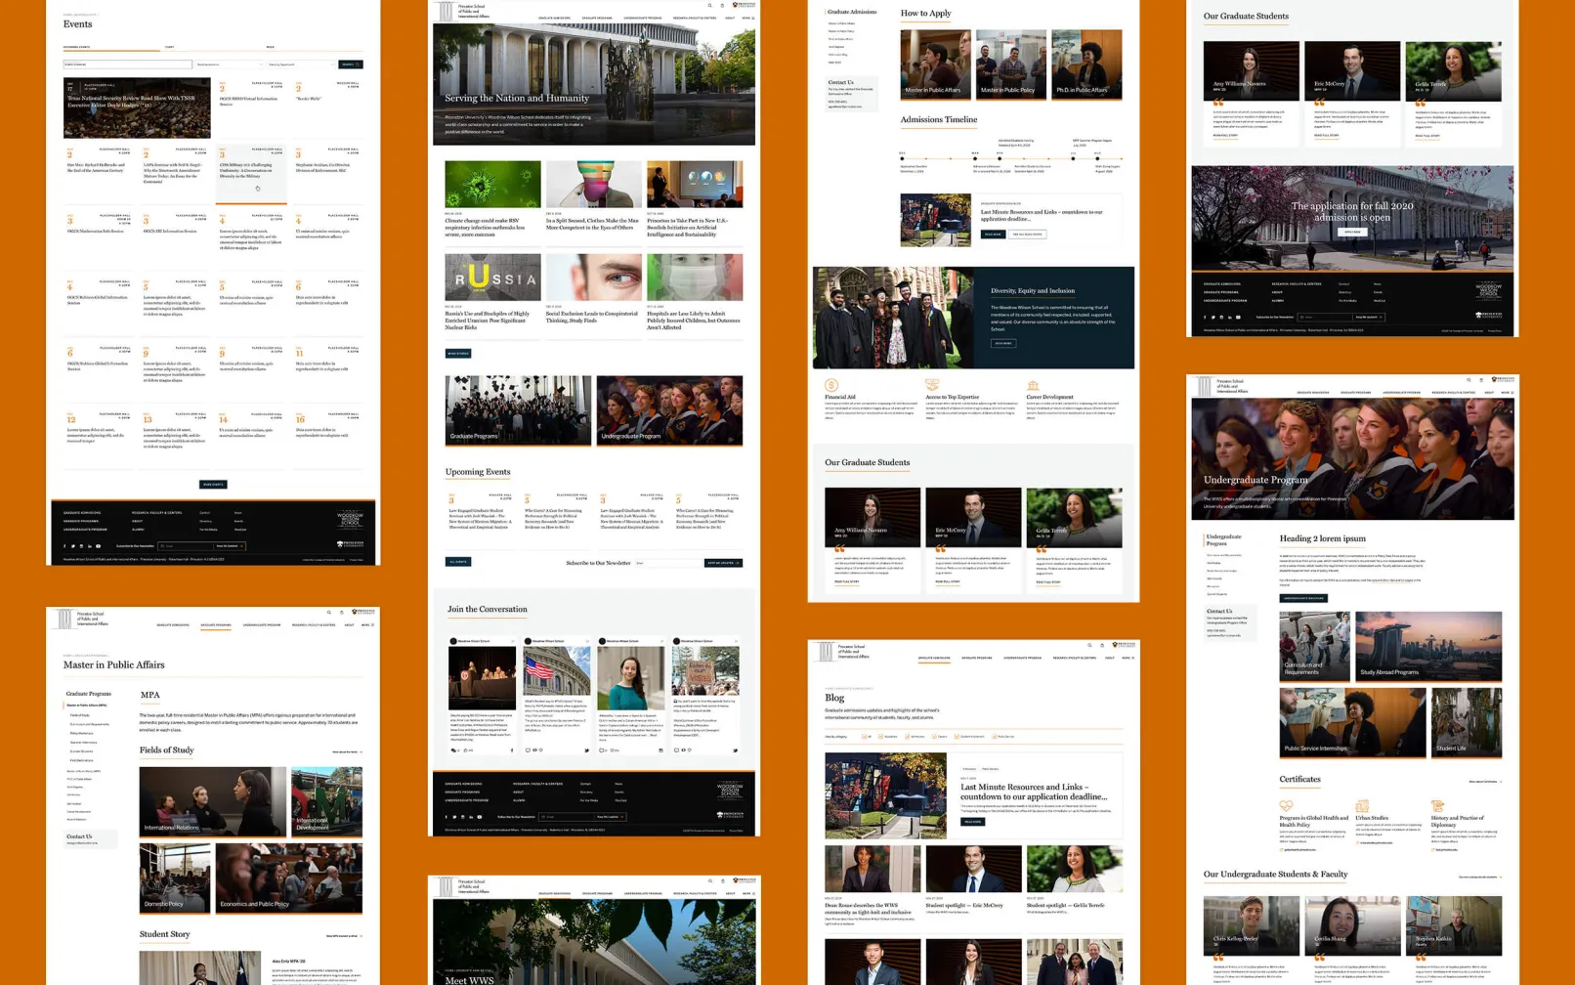Toggle the Public Service category checkbox on Blog
Viewport: 1575px width, 985px height.
(995, 737)
